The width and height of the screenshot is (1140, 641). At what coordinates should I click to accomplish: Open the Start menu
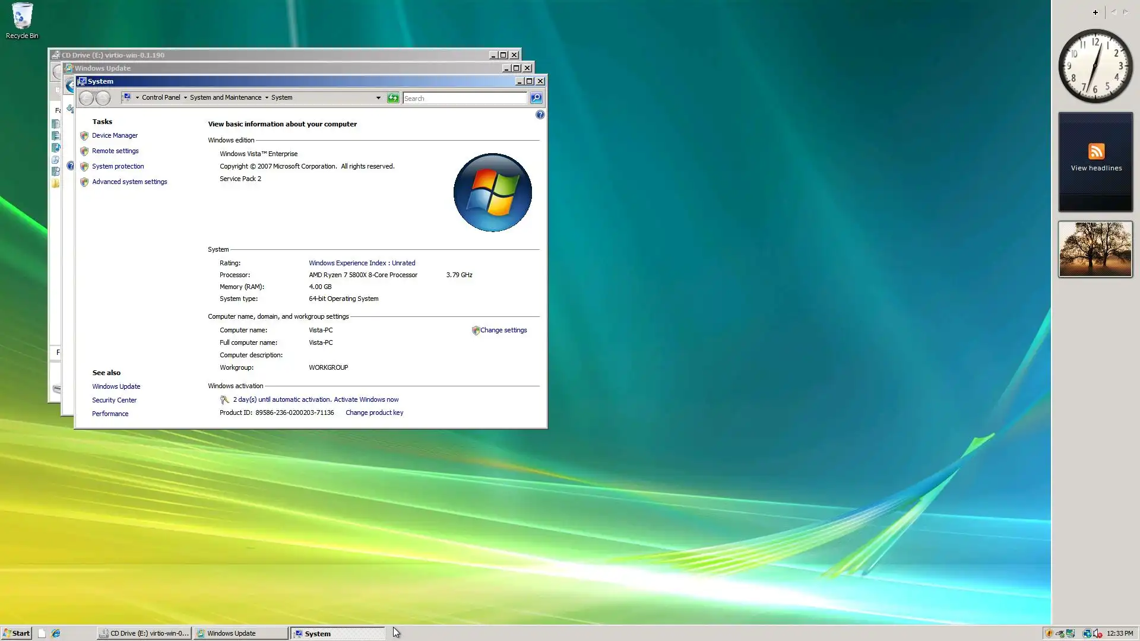click(16, 633)
